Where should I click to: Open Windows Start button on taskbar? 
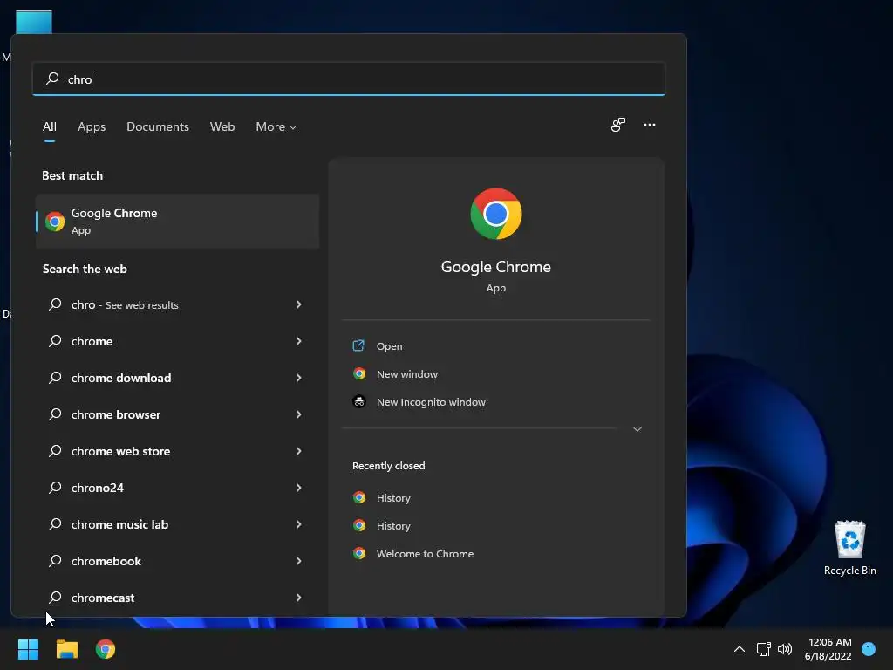pyautogui.click(x=28, y=649)
